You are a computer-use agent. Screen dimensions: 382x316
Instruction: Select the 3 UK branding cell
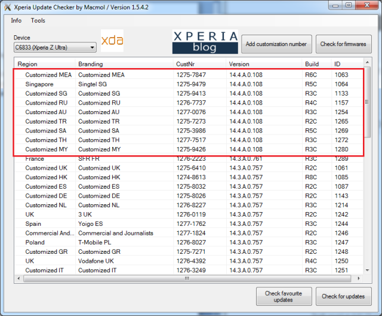[85, 214]
